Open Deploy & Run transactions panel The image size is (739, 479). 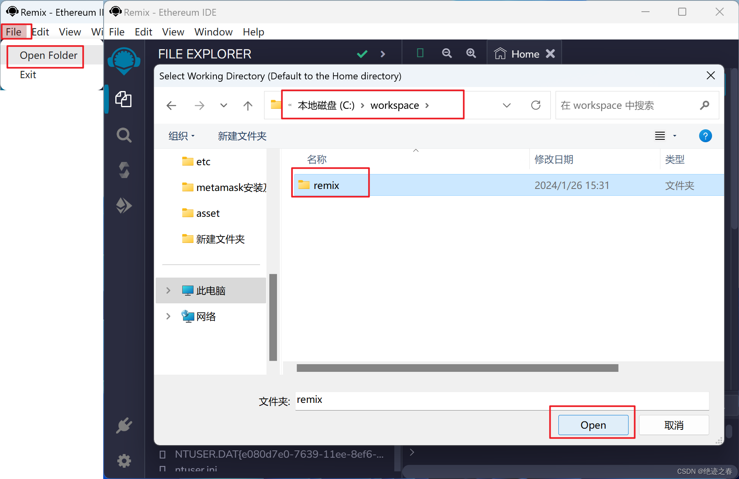[124, 205]
